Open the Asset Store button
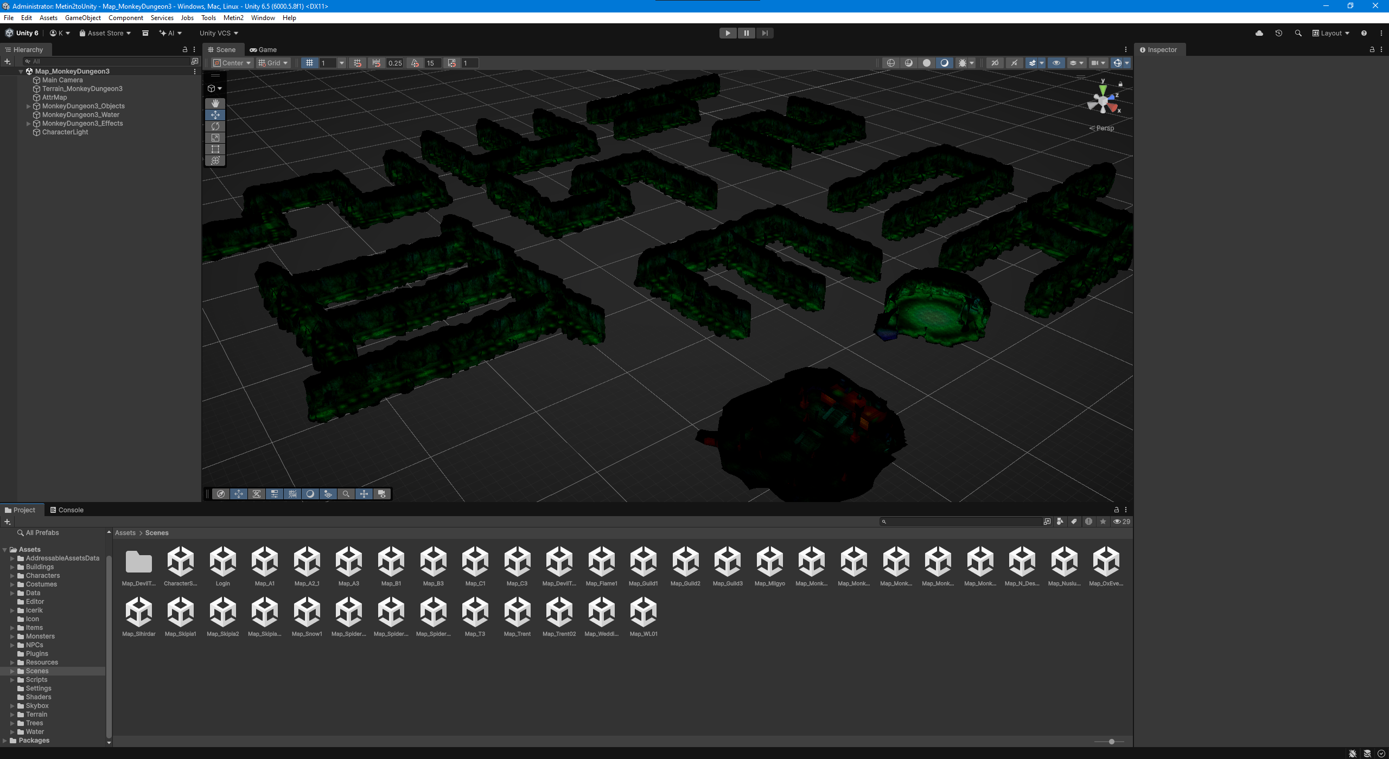 (x=105, y=33)
